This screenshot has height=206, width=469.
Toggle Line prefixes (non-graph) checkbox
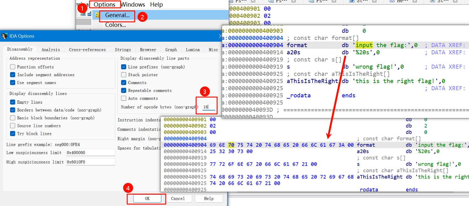123,67
